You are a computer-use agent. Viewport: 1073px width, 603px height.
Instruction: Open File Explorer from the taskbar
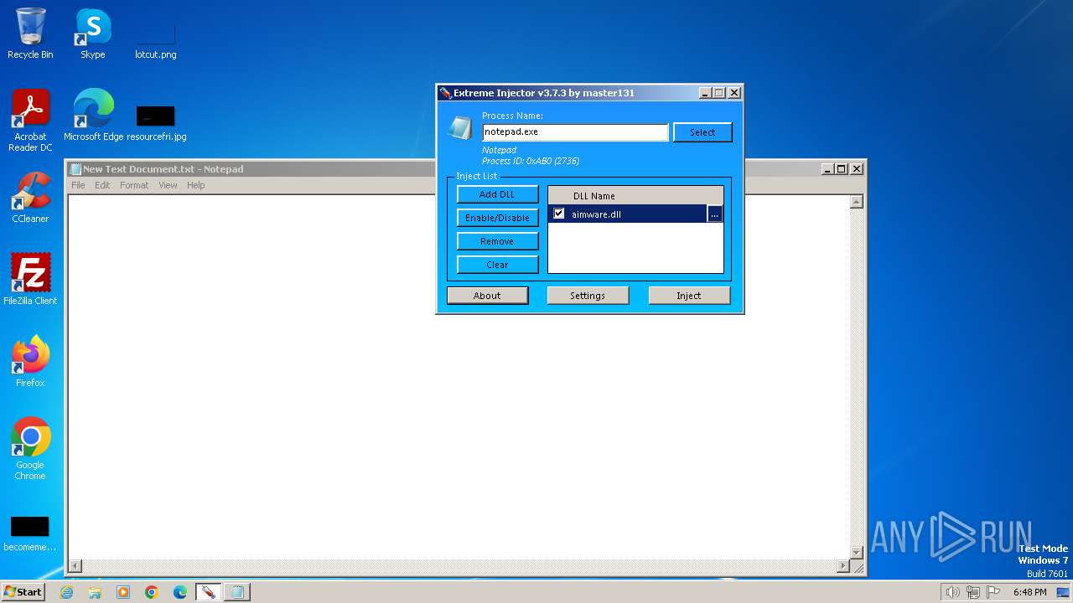click(x=95, y=592)
